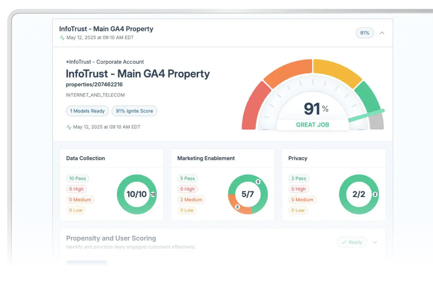Image resolution: width=433 pixels, height=282 pixels.
Task: Select the 91% Ignite Score tag
Action: 134,111
